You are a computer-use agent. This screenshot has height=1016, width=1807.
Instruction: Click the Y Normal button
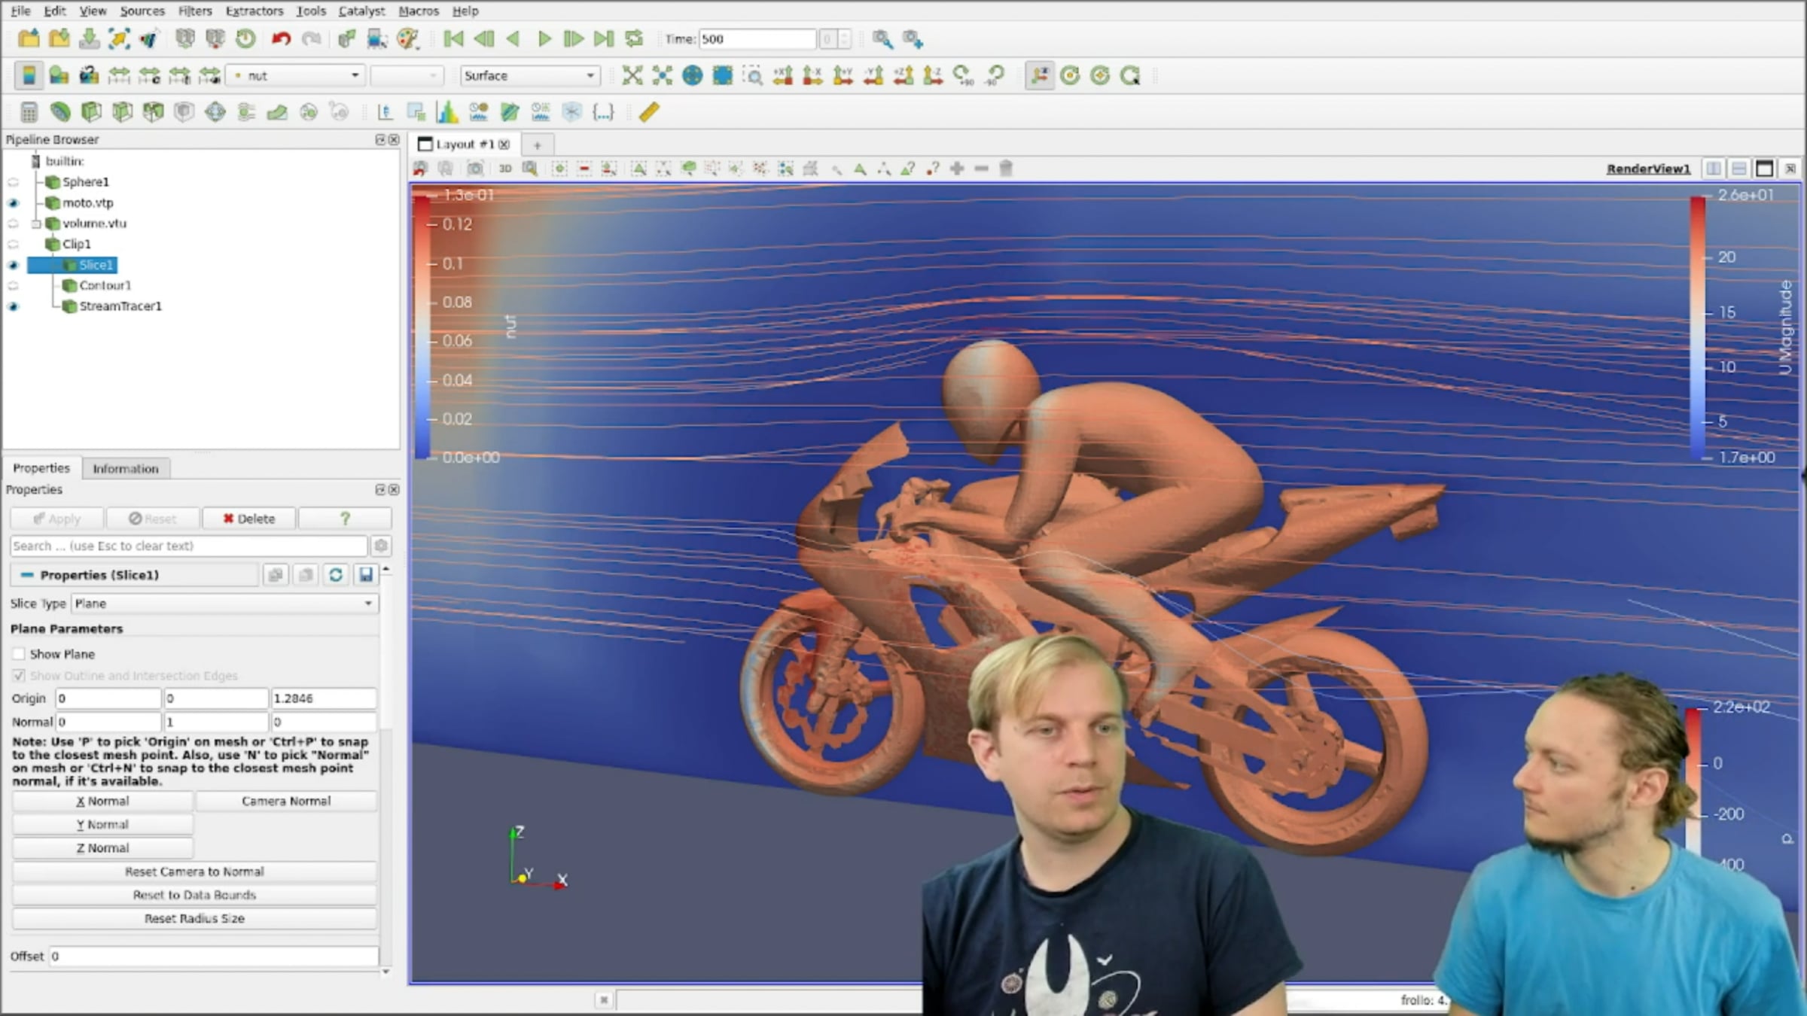coord(102,825)
